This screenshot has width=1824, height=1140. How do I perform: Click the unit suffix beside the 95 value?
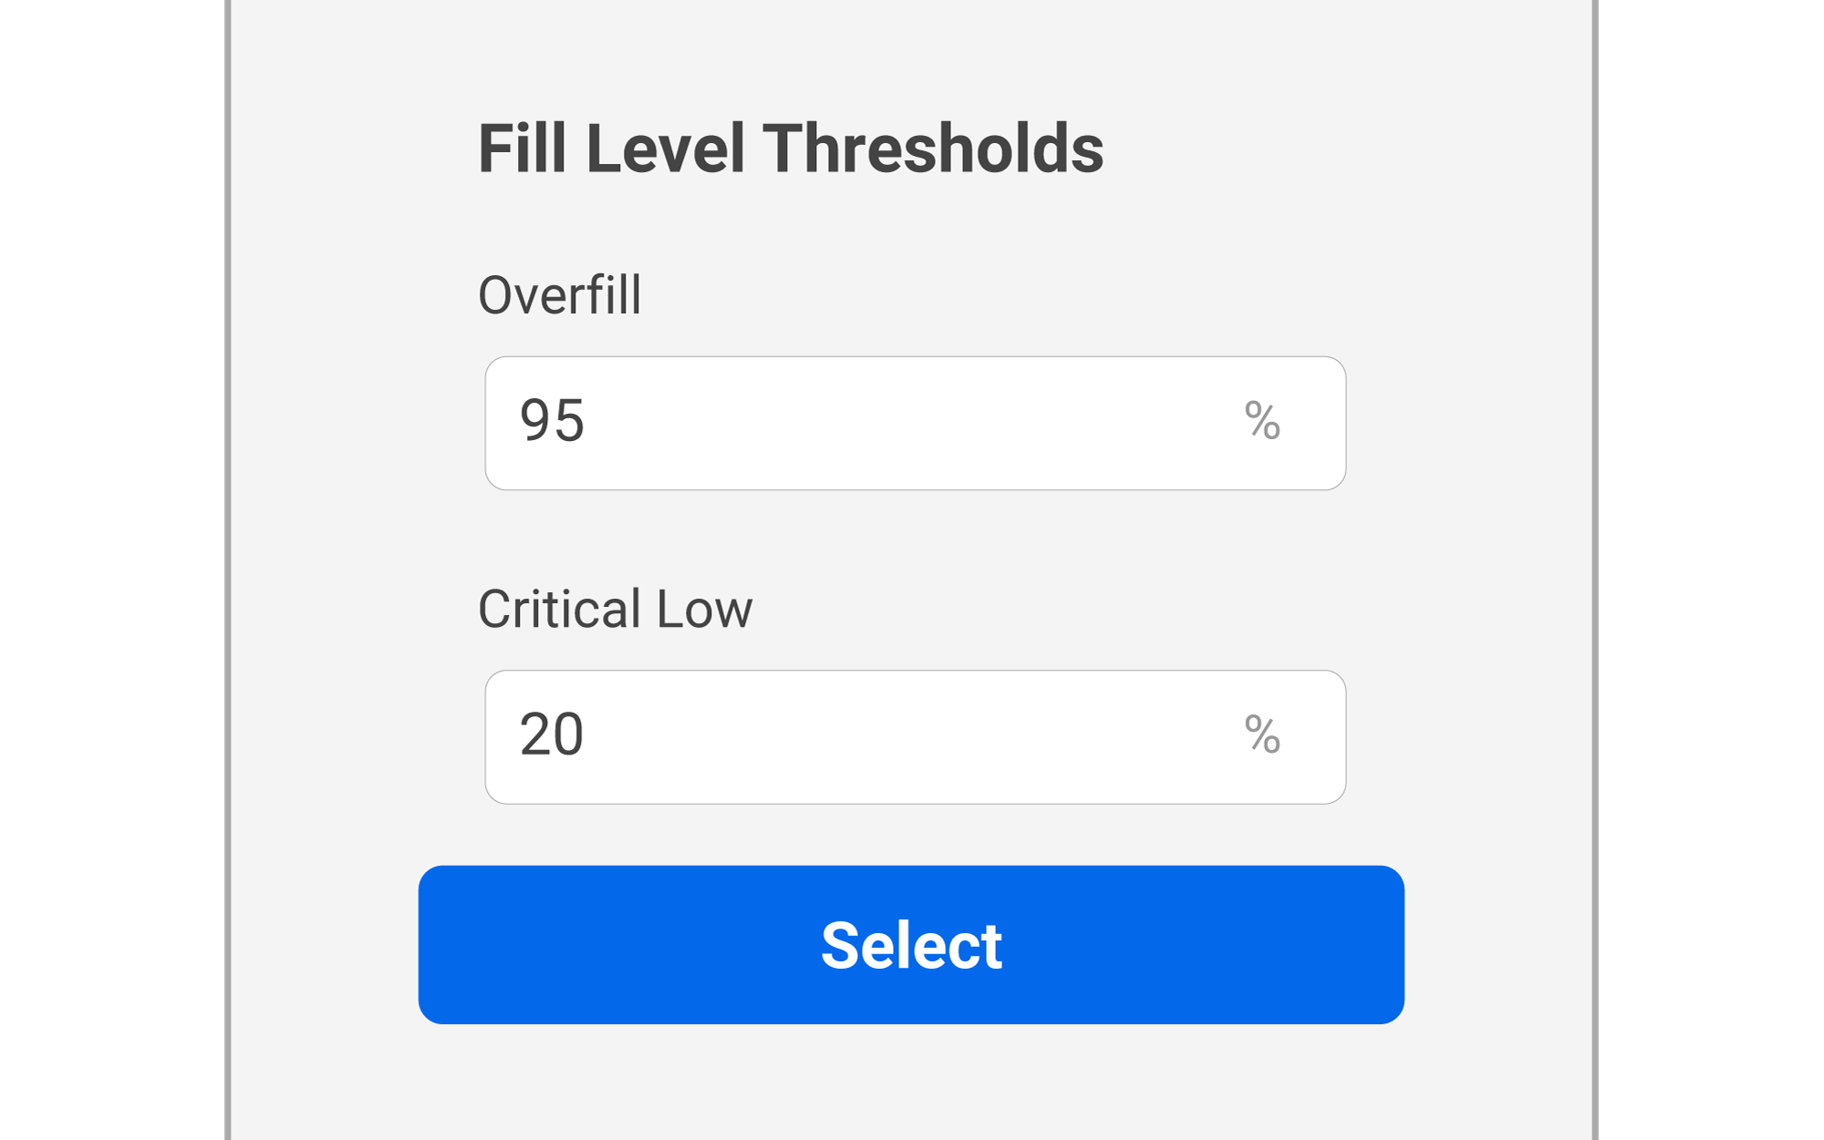1262,421
